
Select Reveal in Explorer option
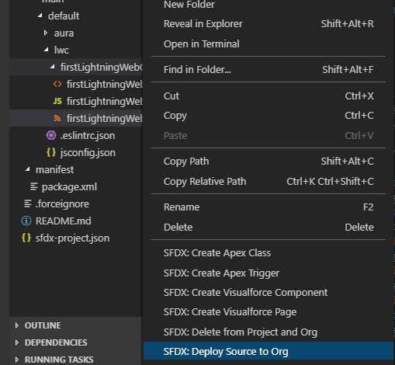click(269, 24)
